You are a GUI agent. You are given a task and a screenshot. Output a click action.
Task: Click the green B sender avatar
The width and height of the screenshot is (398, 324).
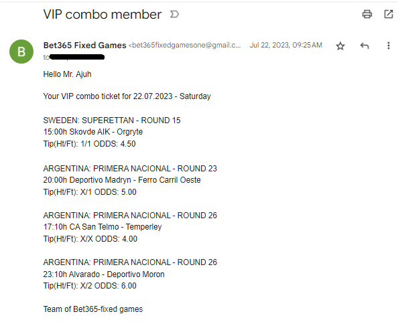[x=21, y=52]
